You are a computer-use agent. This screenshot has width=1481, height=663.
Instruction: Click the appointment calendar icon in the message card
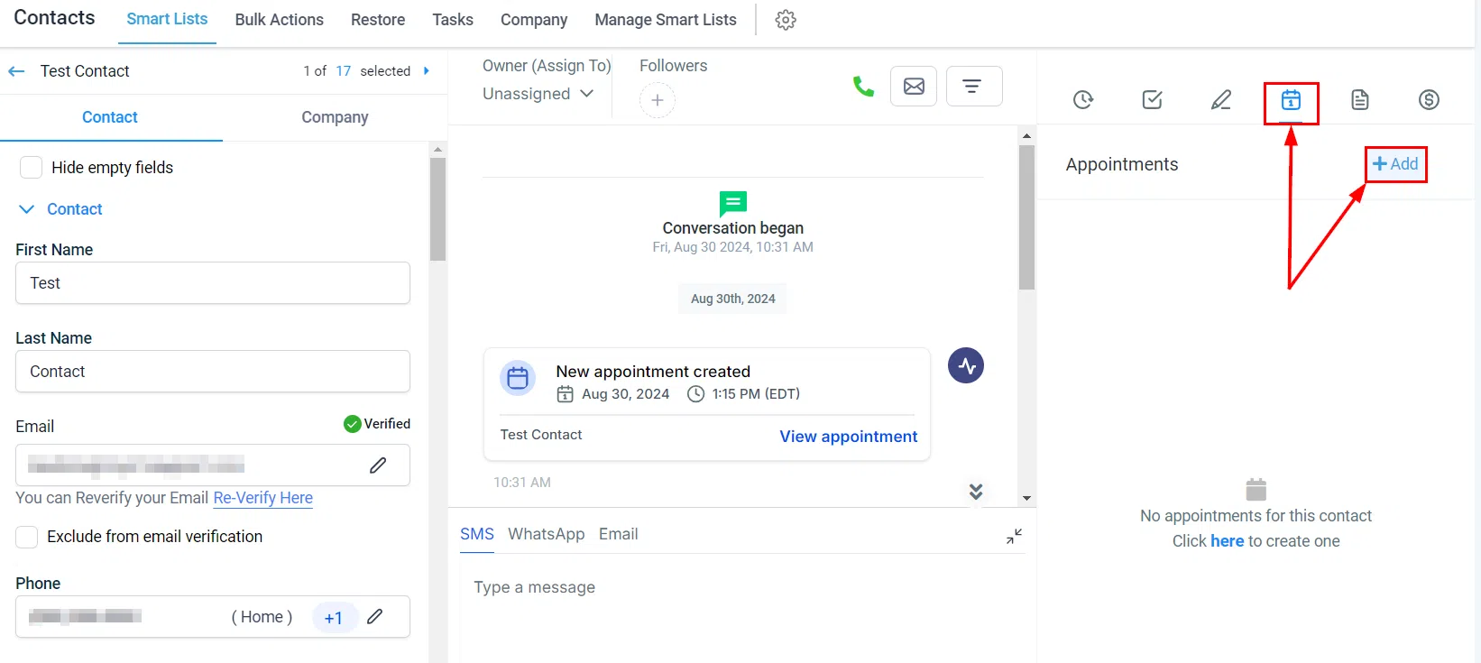(x=518, y=378)
